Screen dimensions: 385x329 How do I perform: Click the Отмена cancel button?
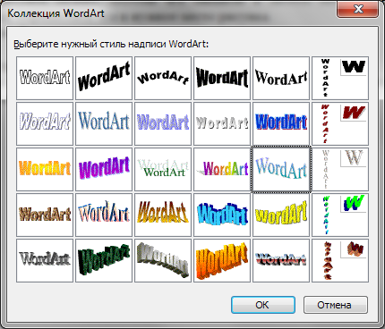(x=336, y=305)
